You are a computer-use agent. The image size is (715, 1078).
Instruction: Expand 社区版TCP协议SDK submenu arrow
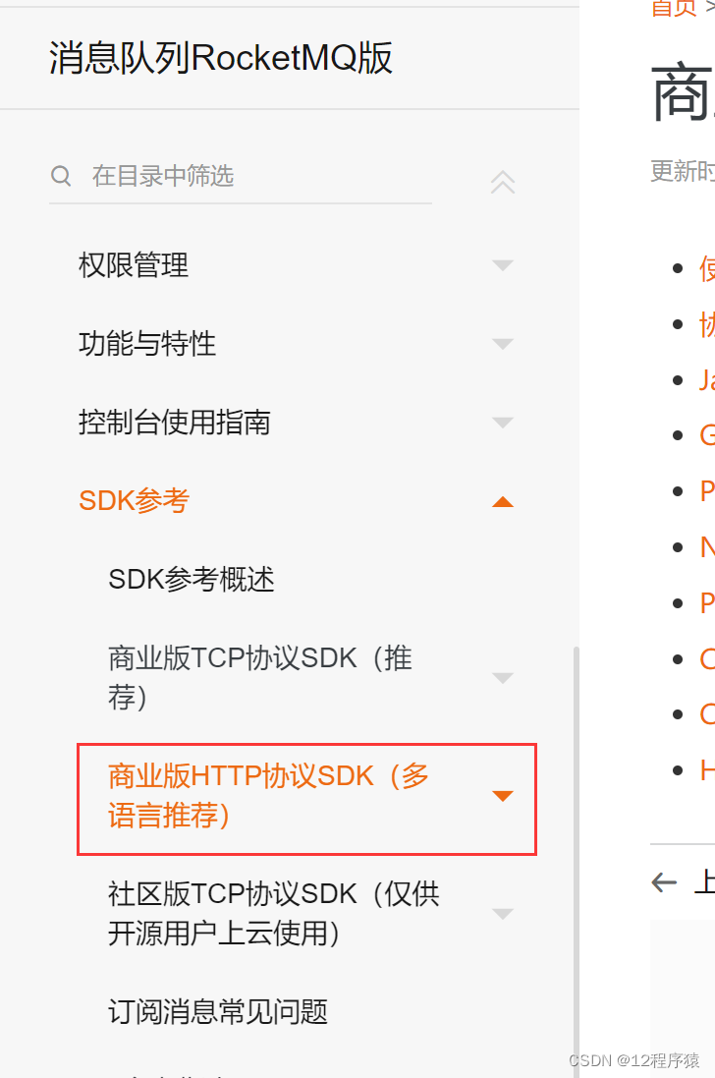pos(503,914)
